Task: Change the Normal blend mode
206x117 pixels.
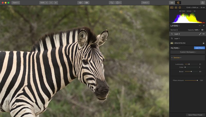Action: [174, 30]
